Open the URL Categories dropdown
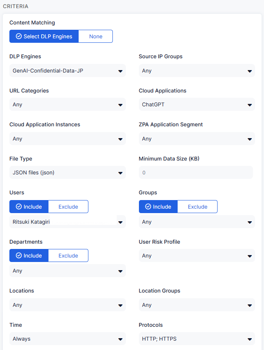The width and height of the screenshot is (264, 350). coord(68,104)
